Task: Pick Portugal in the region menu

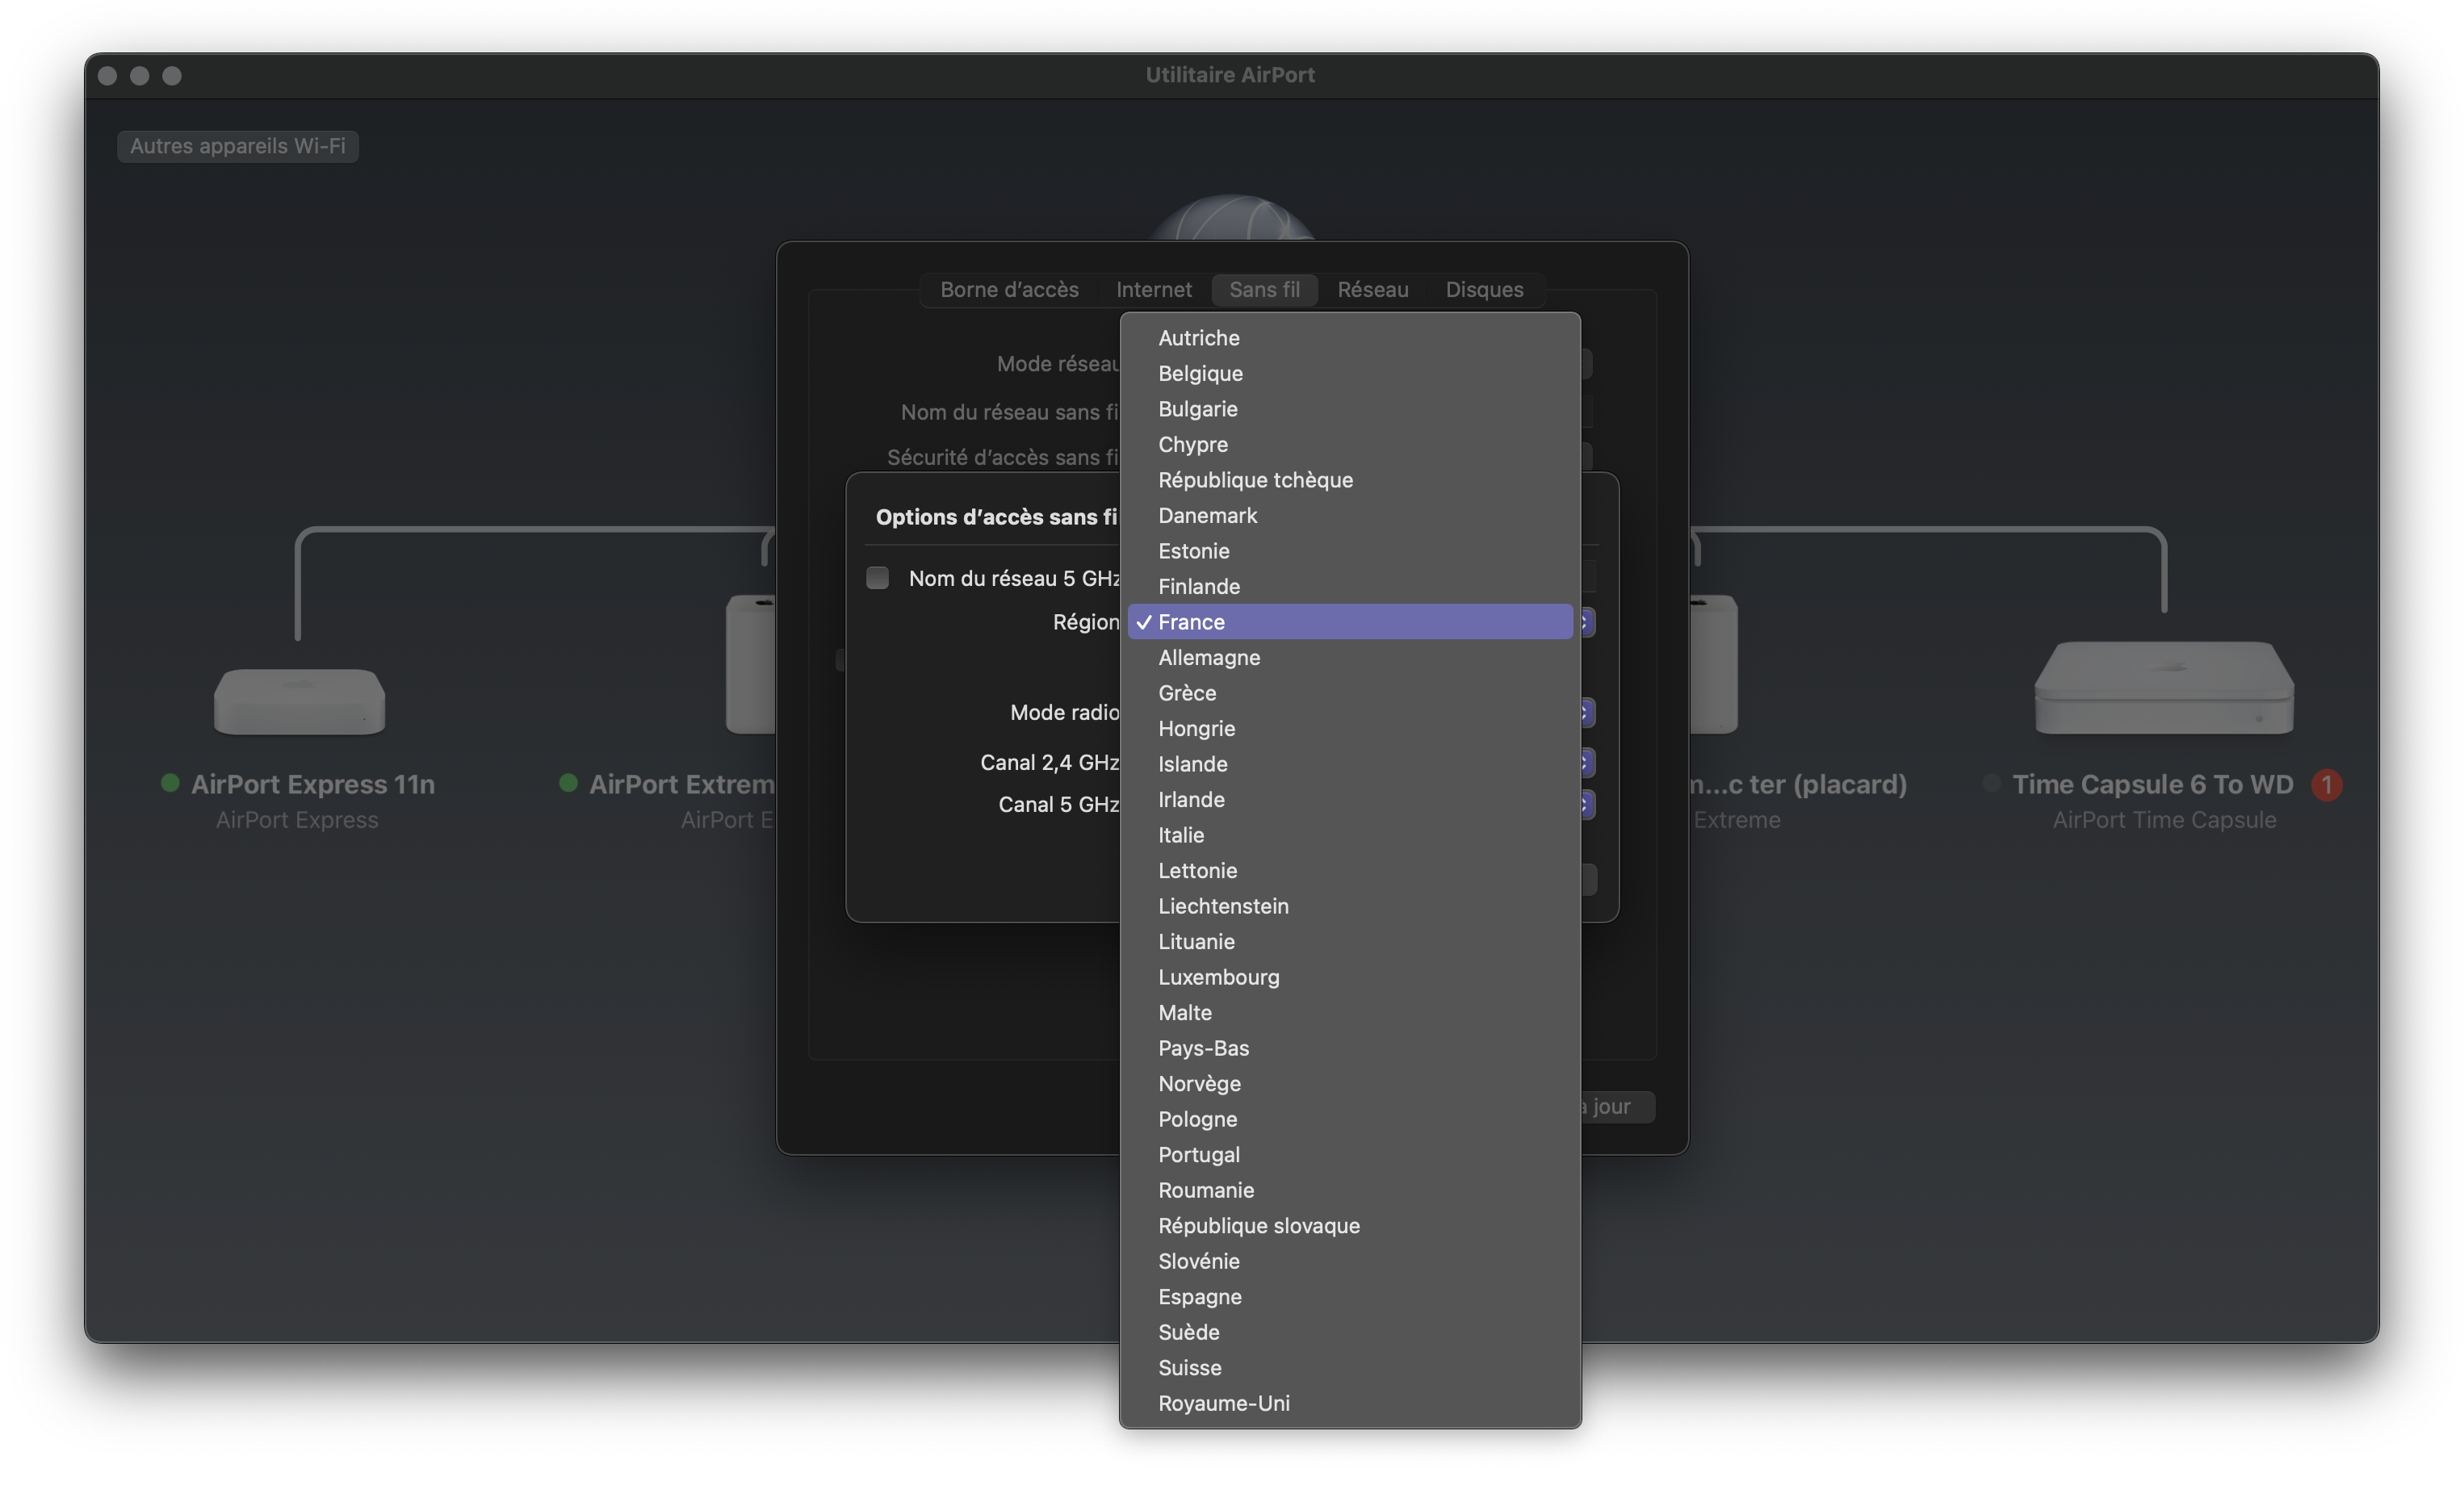Action: coord(1350,1154)
